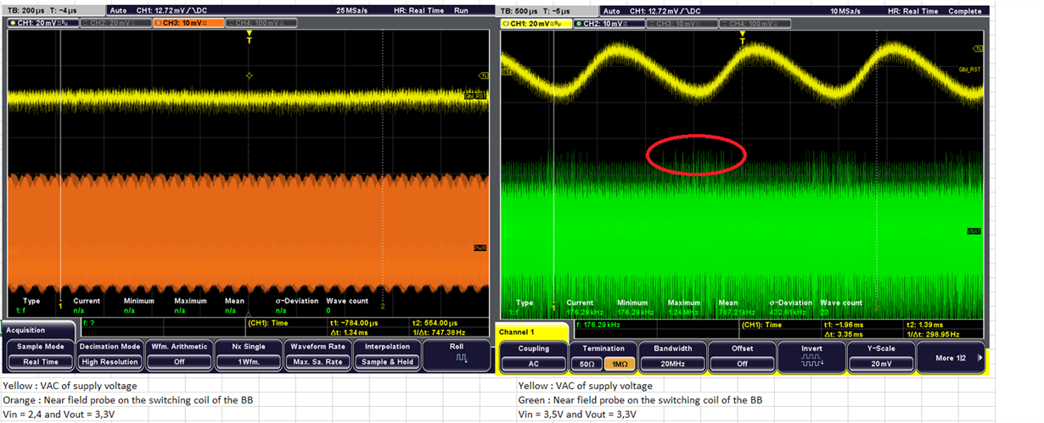This screenshot has width=1044, height=423.
Task: Click left caption 'Orange : Near field probe' line
Action: [x=128, y=399]
